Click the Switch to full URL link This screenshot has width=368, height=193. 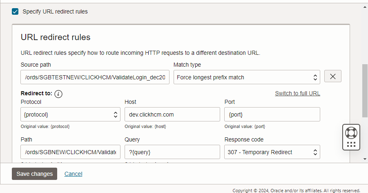[x=297, y=93]
